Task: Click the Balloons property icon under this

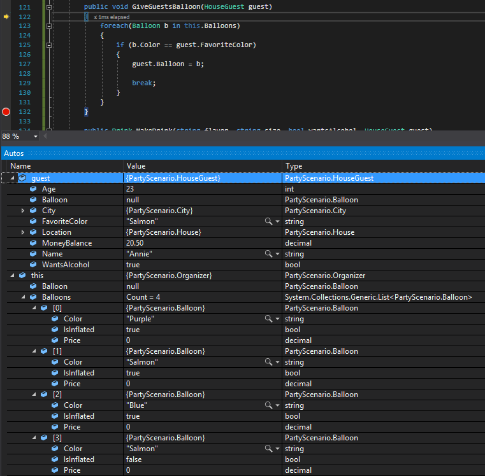Action: click(x=33, y=297)
